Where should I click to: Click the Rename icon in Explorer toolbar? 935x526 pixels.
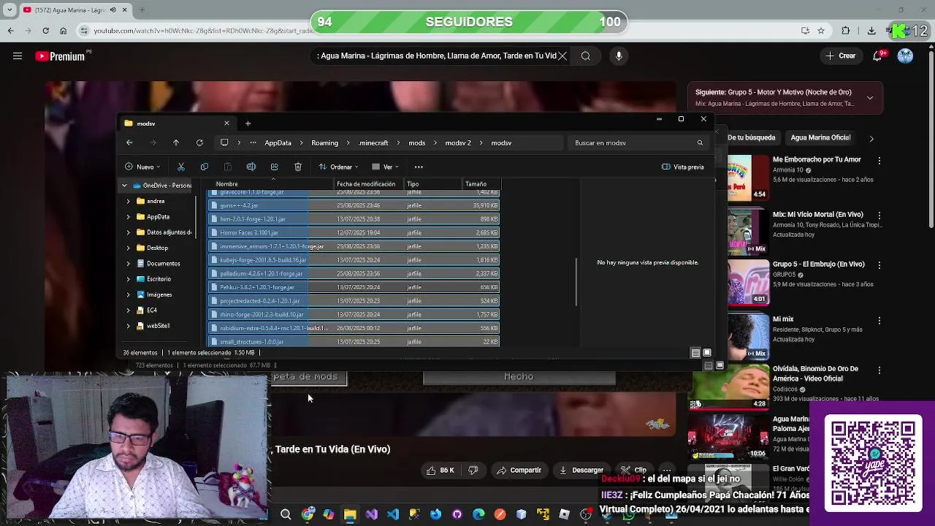click(x=251, y=167)
